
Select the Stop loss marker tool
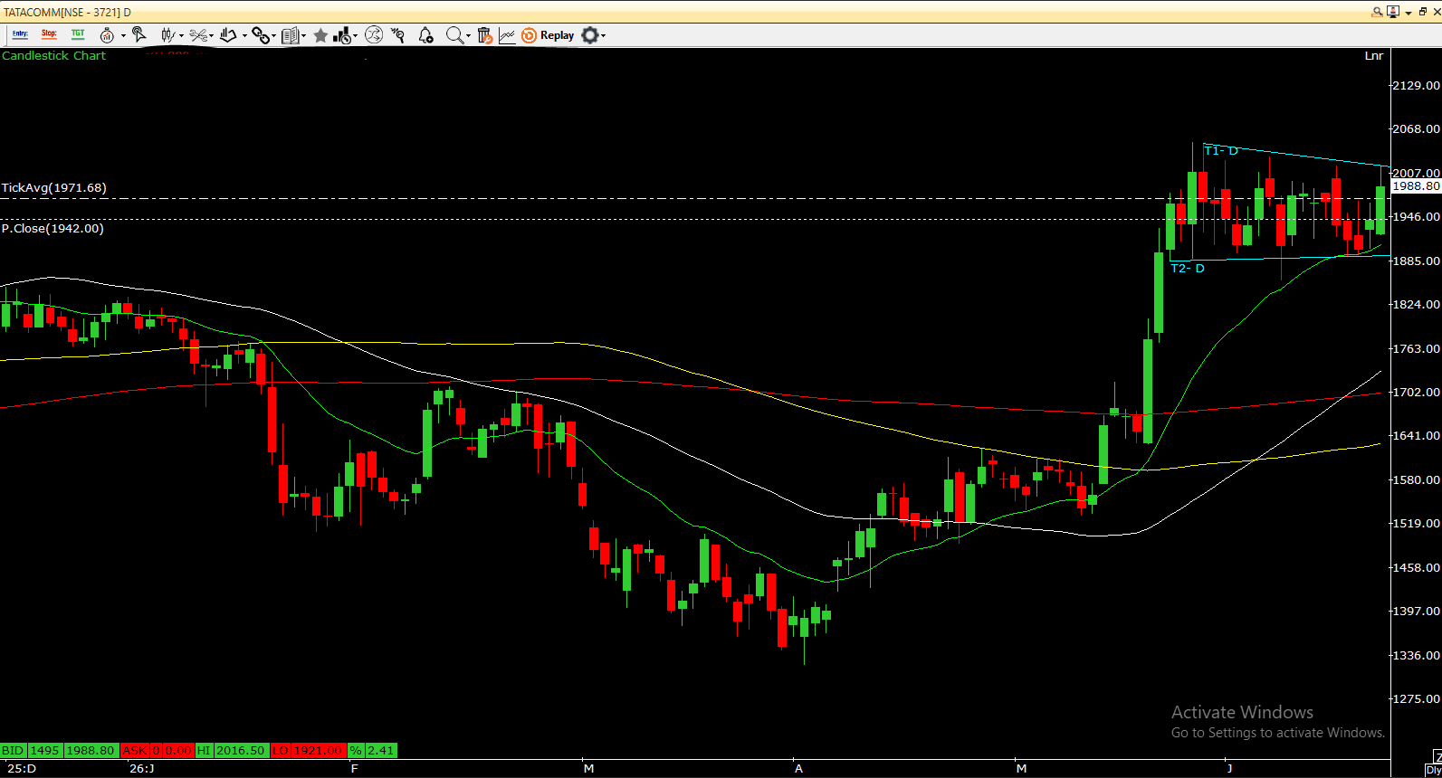tap(49, 34)
